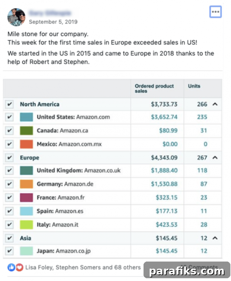This screenshot has height=281, width=231.
Task: Toggle the Mexico Amazon.com.mx checkbox
Action: [9, 144]
